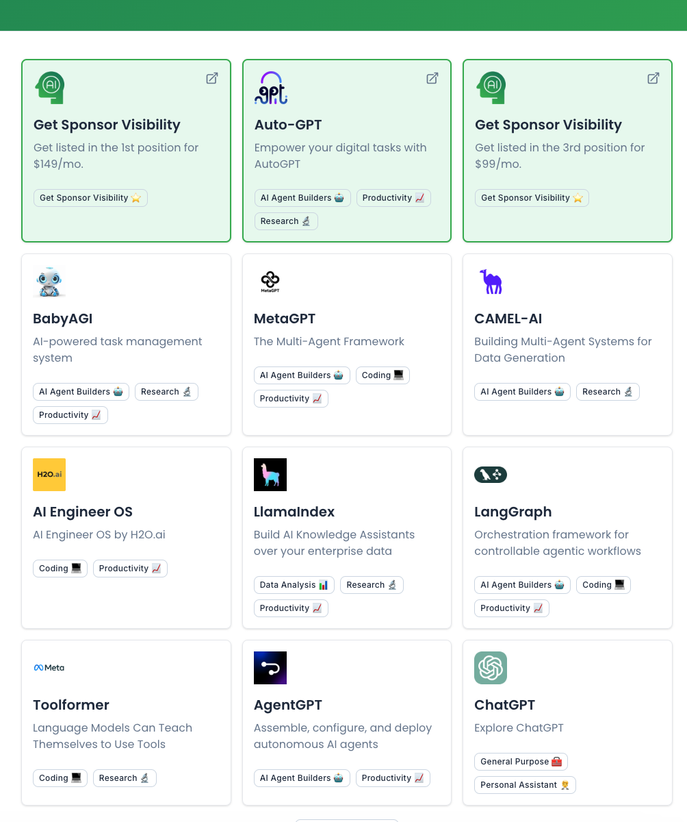This screenshot has width=687, height=822.
Task: Select Coding tag on Toolformer card
Action: coord(60,778)
